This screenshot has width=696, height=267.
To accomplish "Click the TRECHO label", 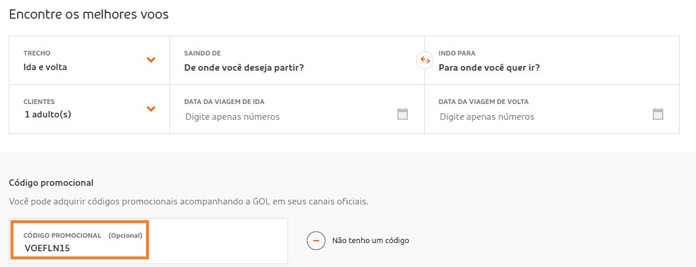I will [37, 53].
